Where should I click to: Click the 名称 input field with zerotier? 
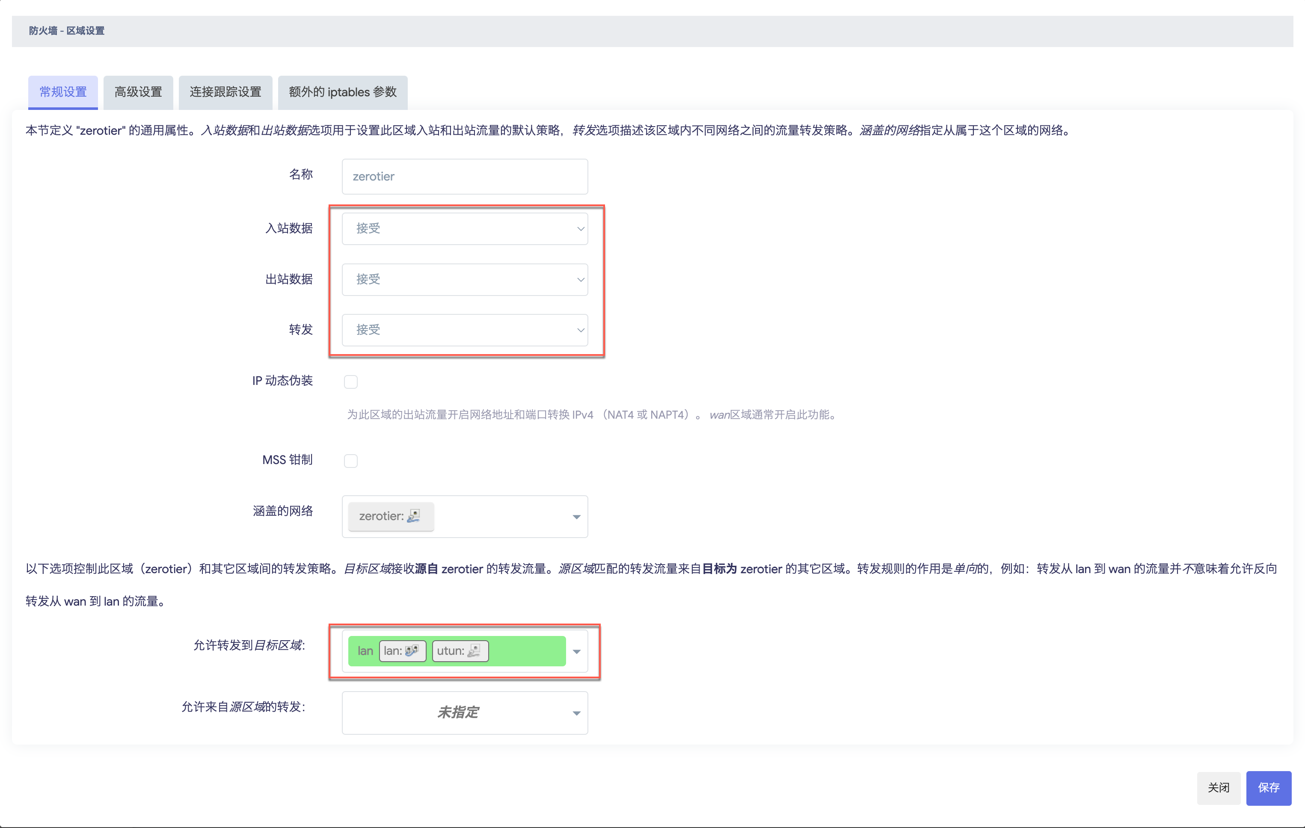[464, 177]
